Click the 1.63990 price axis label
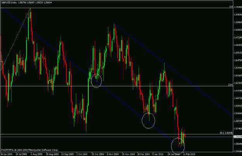Viewport: 242px width, 156px height. (x=238, y=68)
